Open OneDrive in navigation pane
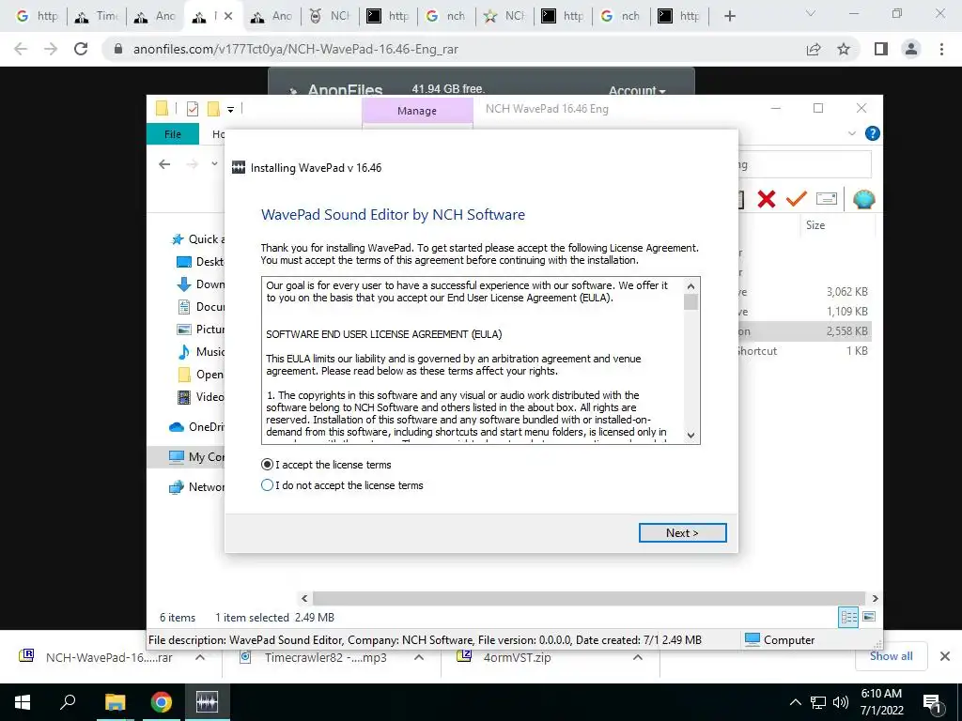The width and height of the screenshot is (962, 721). coord(196,427)
